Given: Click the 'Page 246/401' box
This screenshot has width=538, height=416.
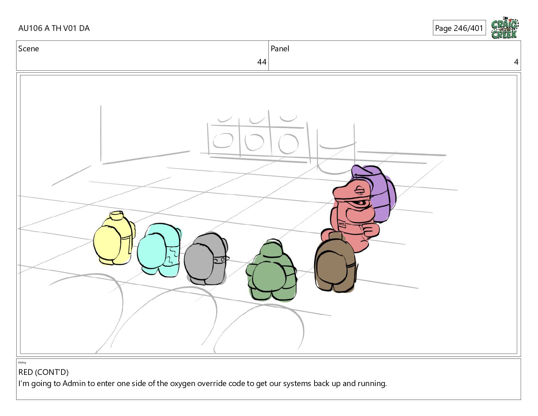Looking at the screenshot, I should tap(459, 28).
